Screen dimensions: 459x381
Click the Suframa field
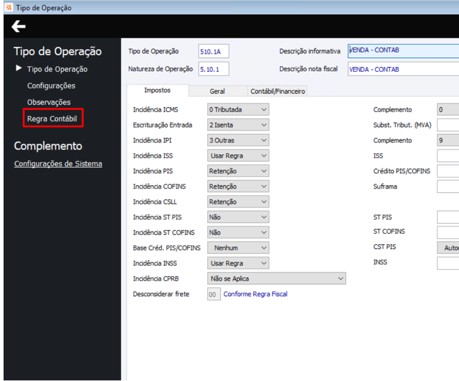[448, 186]
